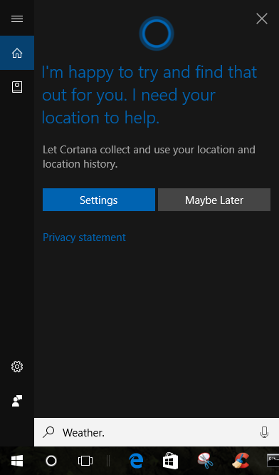This screenshot has width=279, height=475.
Task: Click the Cortana ring logo
Action: [157, 34]
